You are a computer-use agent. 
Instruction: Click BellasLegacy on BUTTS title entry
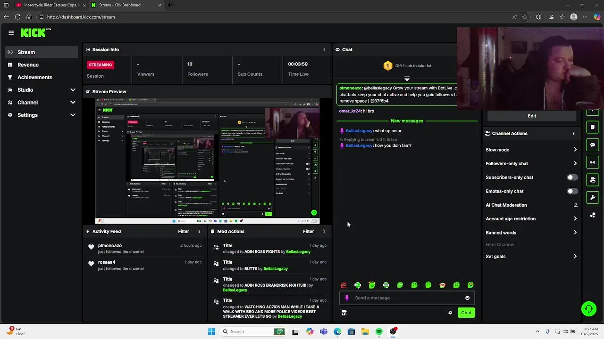[x=276, y=269]
